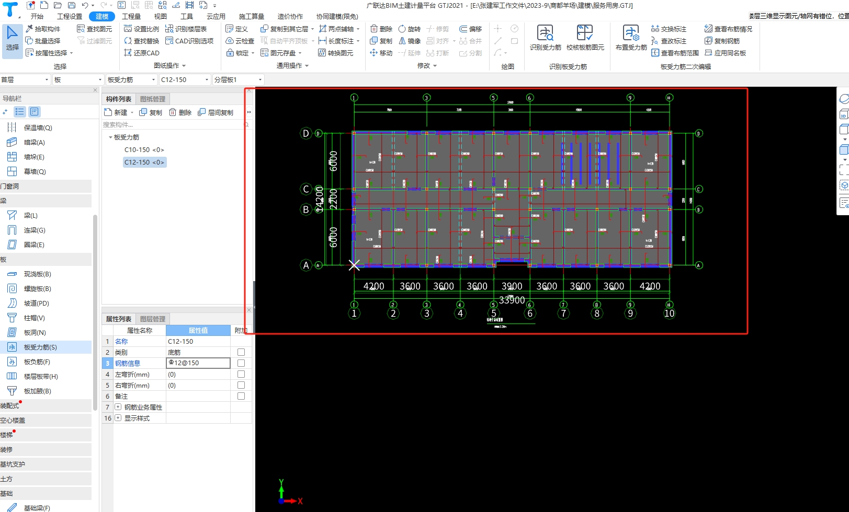This screenshot has height=512, width=849.
Task: Click the 钢筋信息 value field
Action: (198, 363)
